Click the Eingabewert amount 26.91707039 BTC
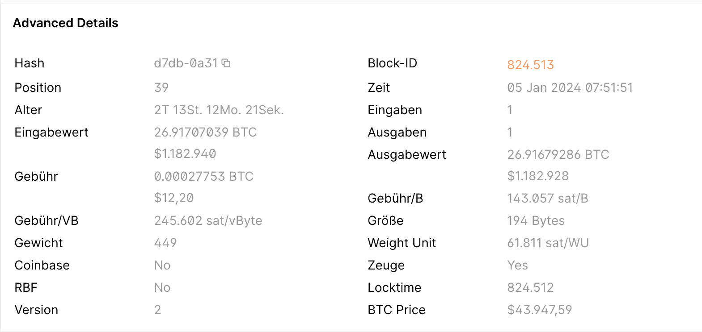 (205, 132)
